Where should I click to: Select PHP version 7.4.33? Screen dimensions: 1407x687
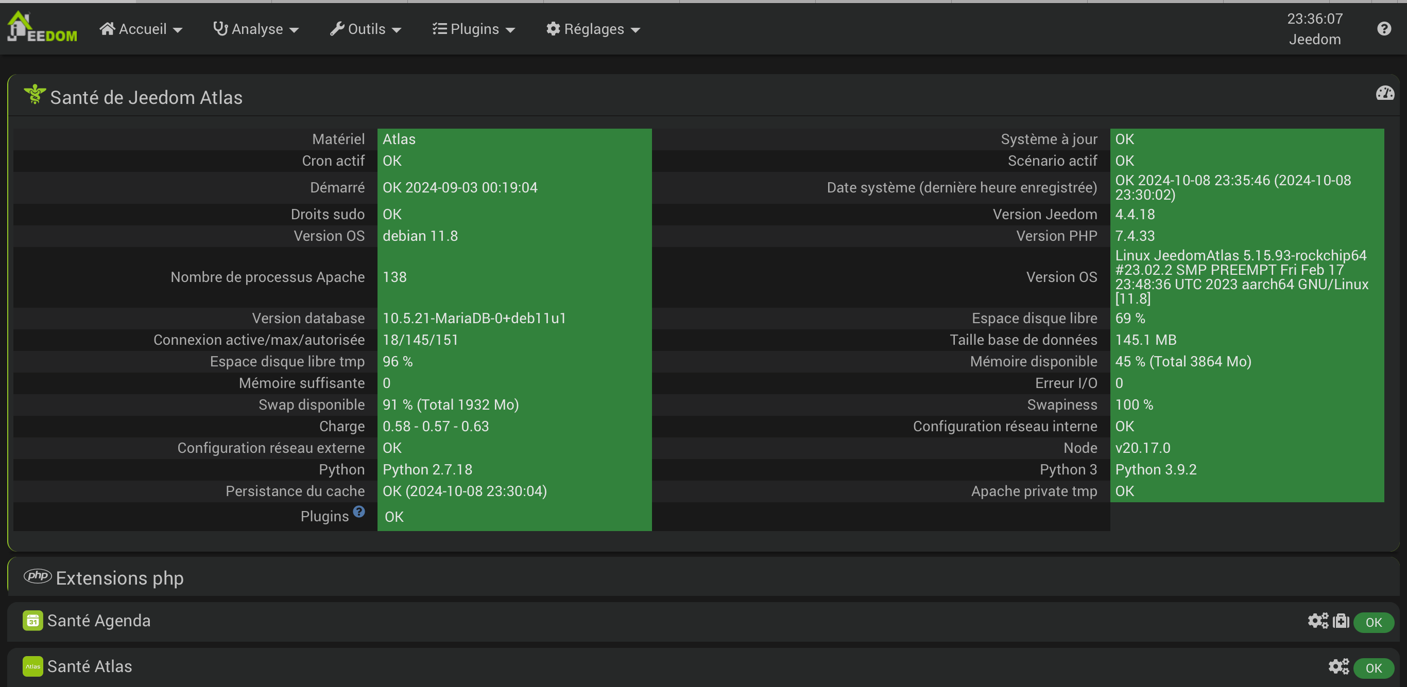(1135, 236)
